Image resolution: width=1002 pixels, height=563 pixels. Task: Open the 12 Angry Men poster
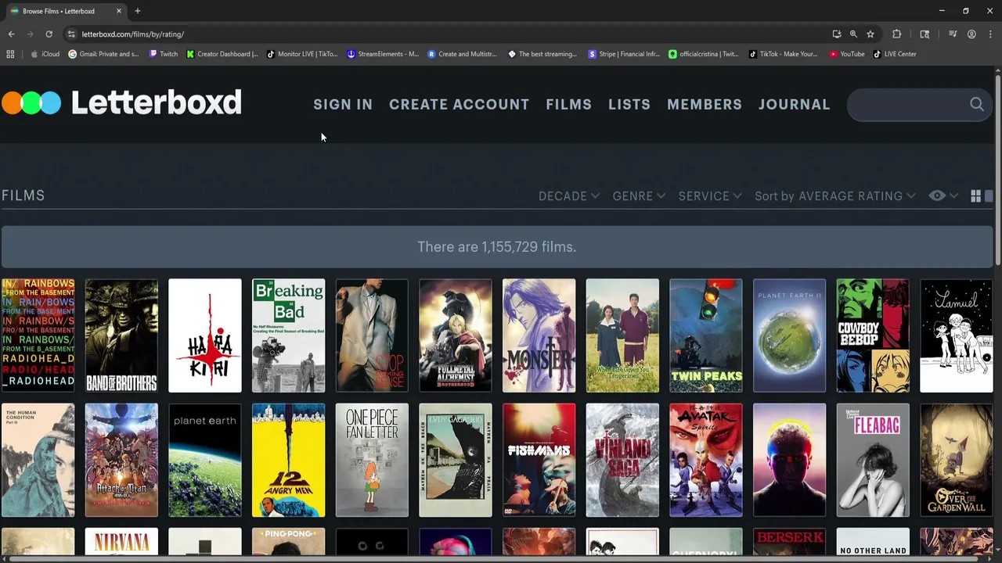288,460
